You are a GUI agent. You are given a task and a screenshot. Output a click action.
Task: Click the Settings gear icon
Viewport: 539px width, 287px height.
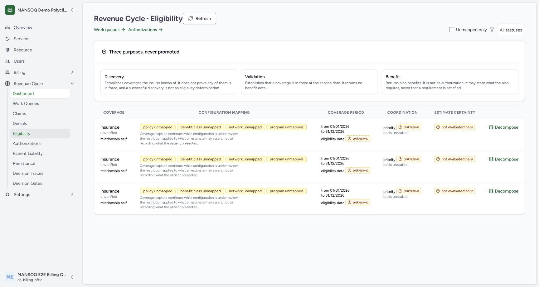pos(7,194)
